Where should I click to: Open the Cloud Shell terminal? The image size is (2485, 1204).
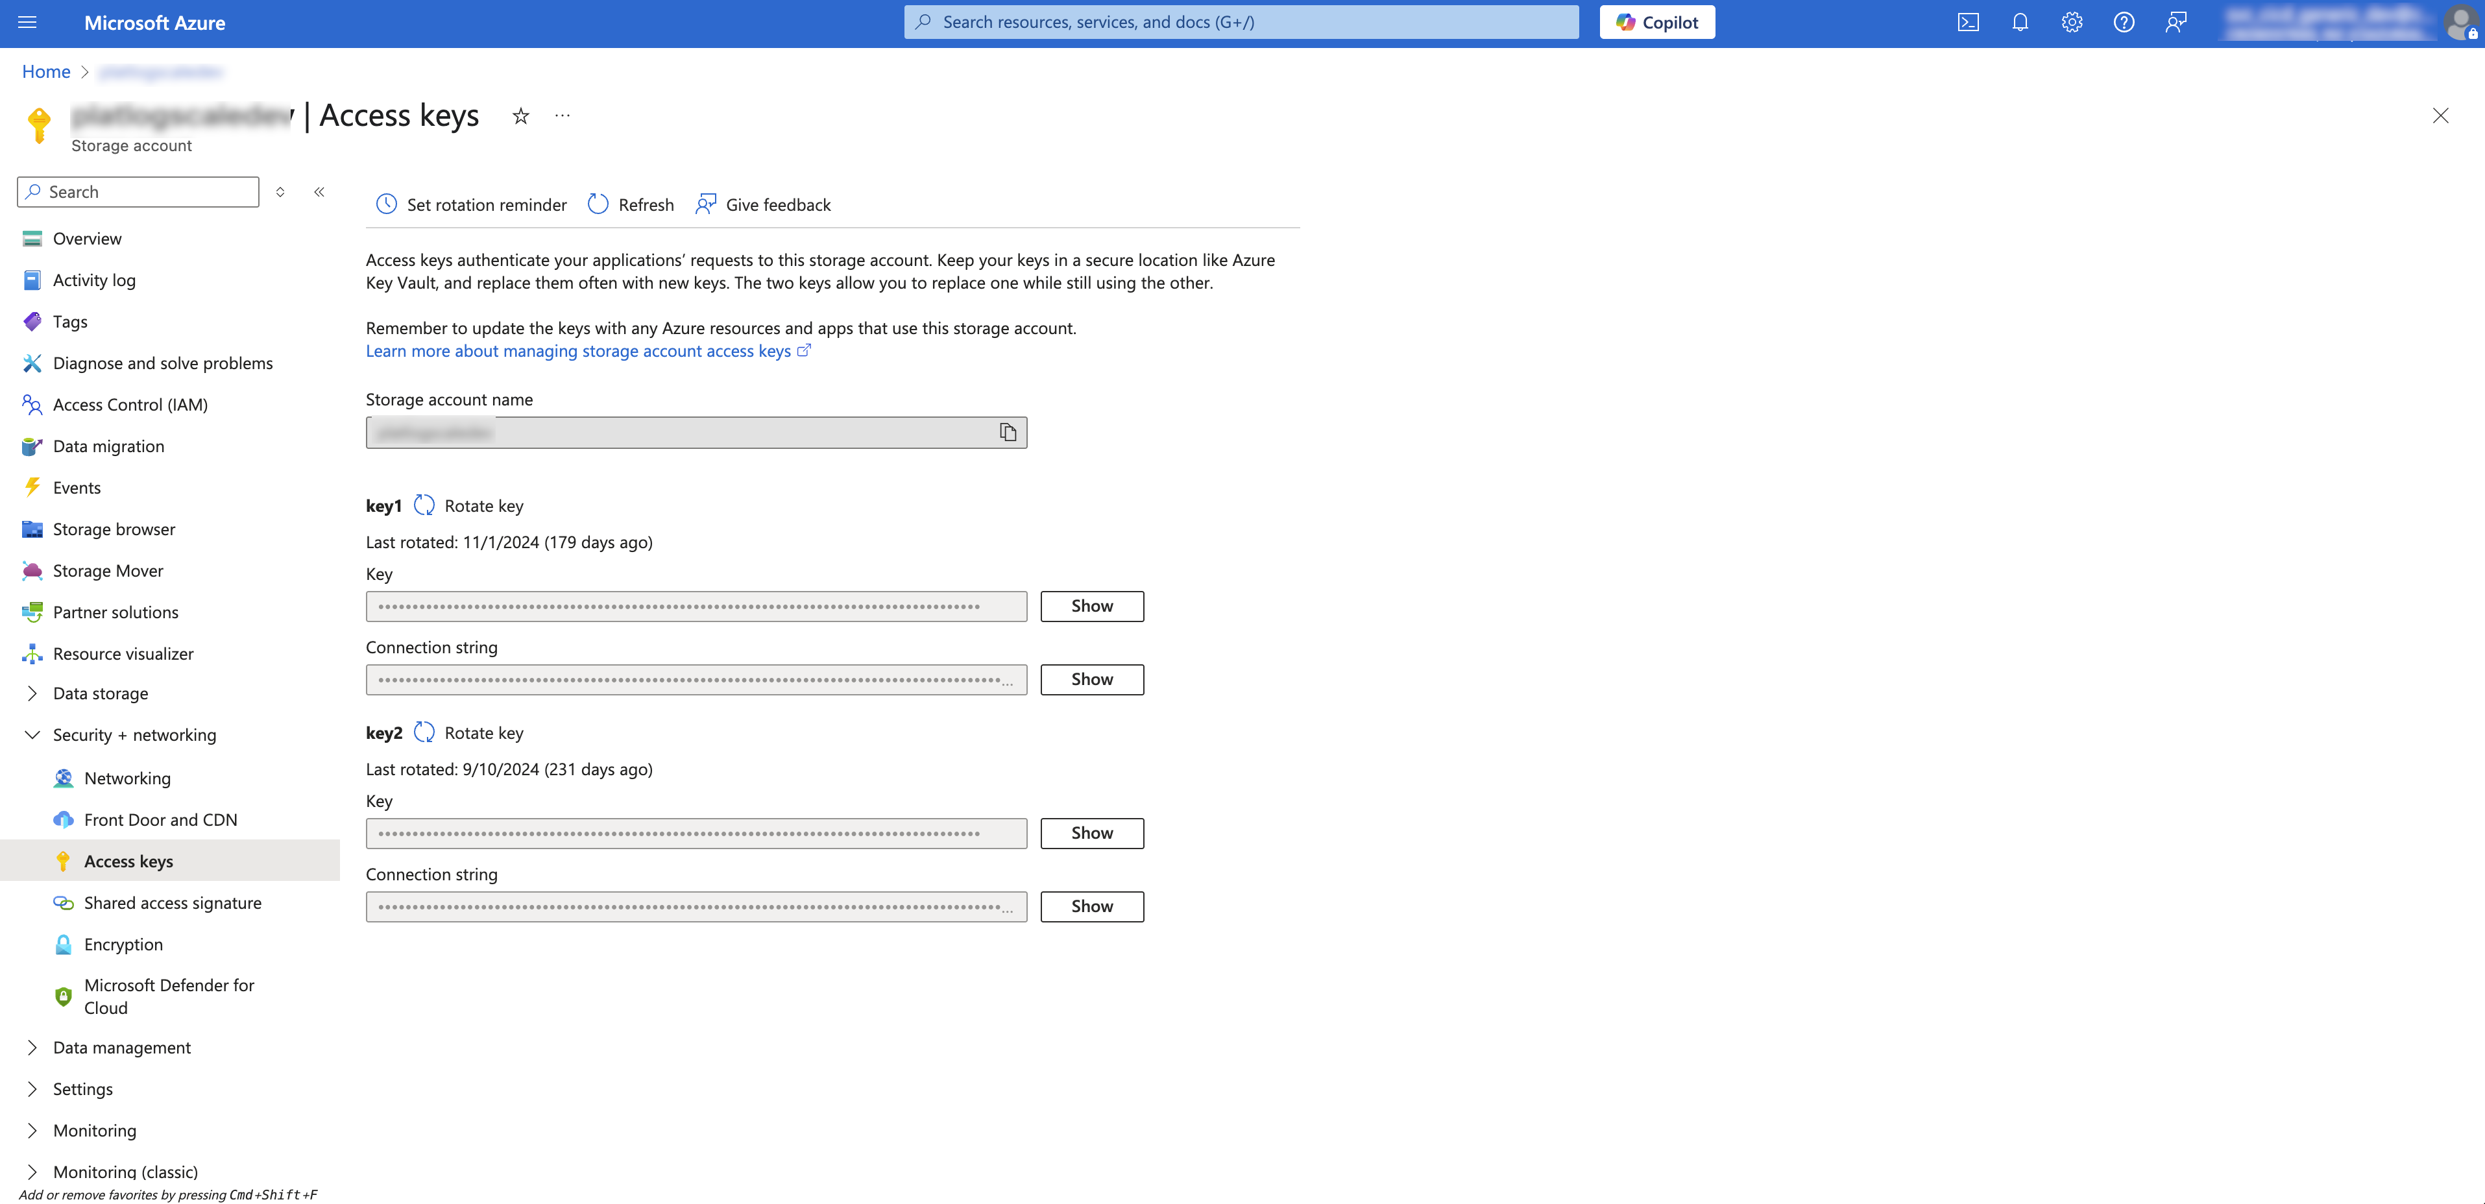point(1968,21)
